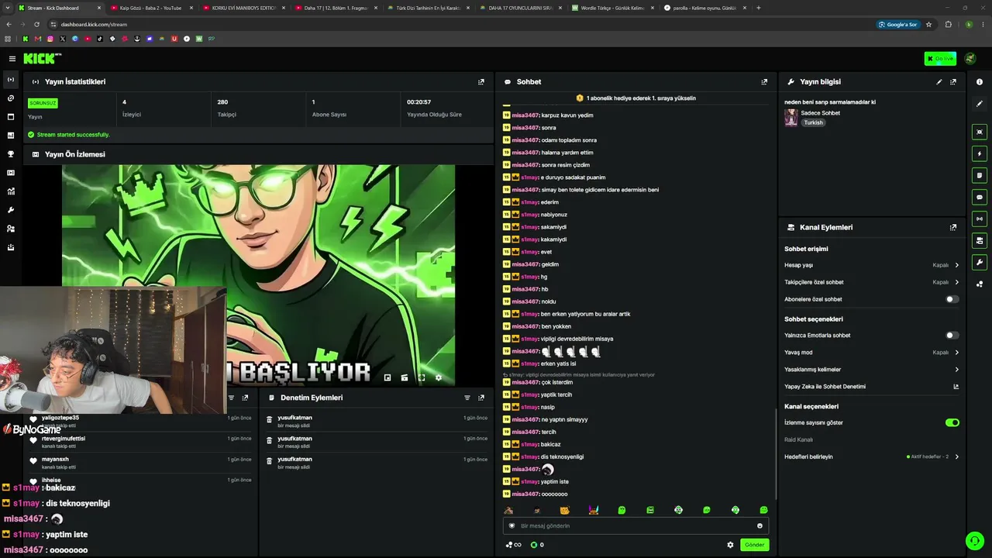Image resolution: width=992 pixels, height=558 pixels.
Task: Filter the Denetim Eylemleri list
Action: pyautogui.click(x=467, y=398)
